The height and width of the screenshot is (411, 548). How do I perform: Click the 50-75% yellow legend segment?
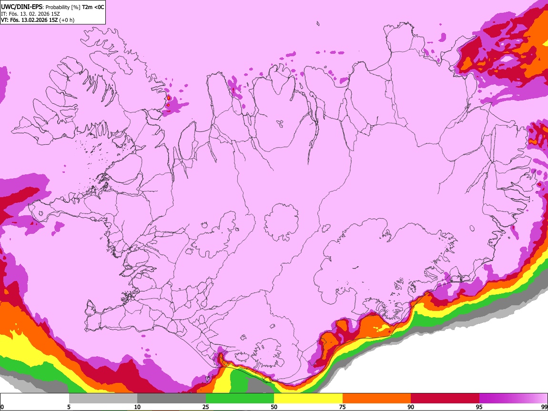pyautogui.click(x=308, y=399)
